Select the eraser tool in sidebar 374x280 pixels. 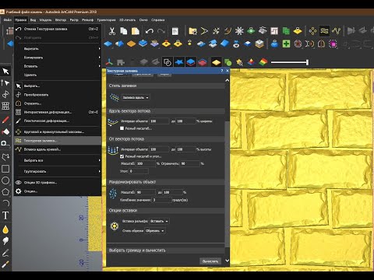5,131
